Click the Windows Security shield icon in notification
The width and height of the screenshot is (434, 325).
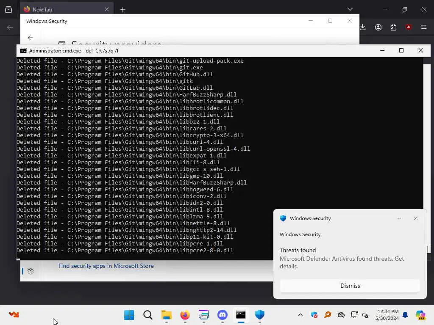click(x=283, y=218)
